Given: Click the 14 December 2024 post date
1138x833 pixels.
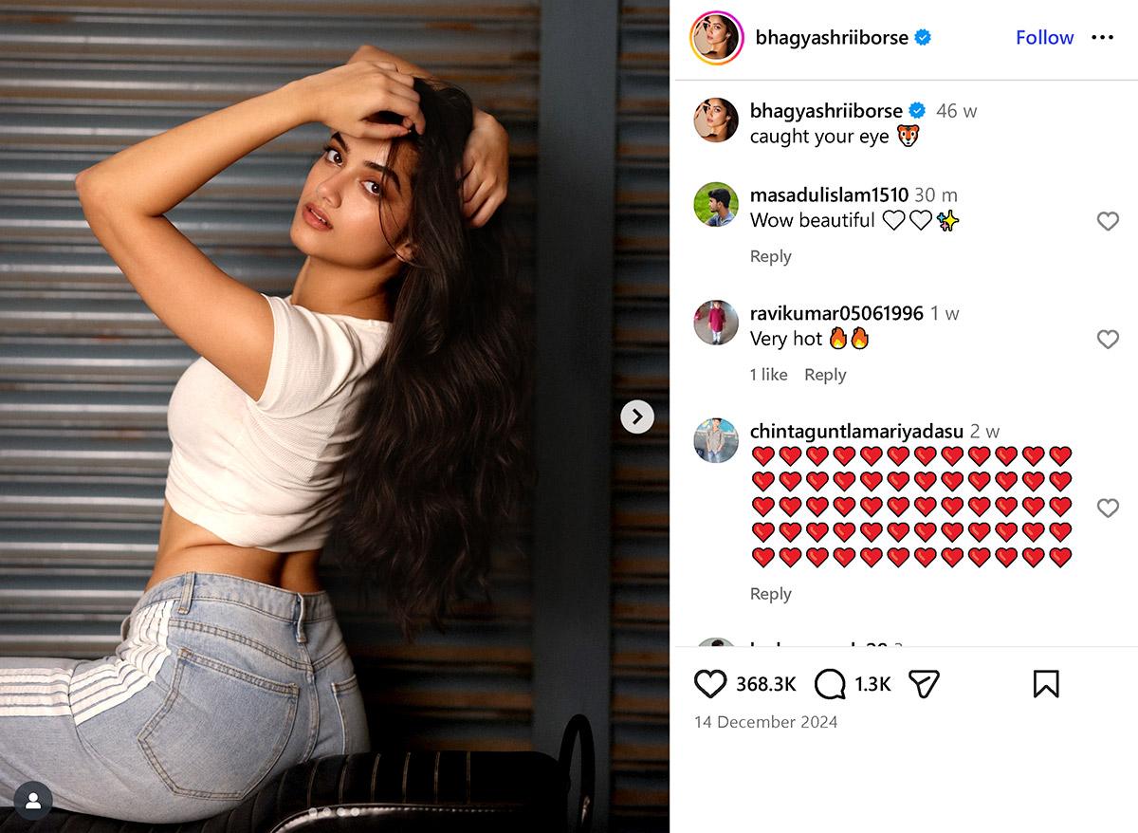Looking at the screenshot, I should point(766,722).
